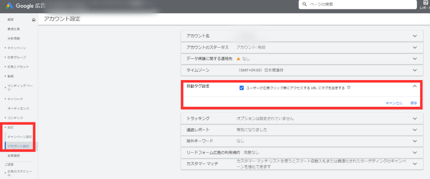
Task: Click the キャンセル link
Action: [x=394, y=103]
